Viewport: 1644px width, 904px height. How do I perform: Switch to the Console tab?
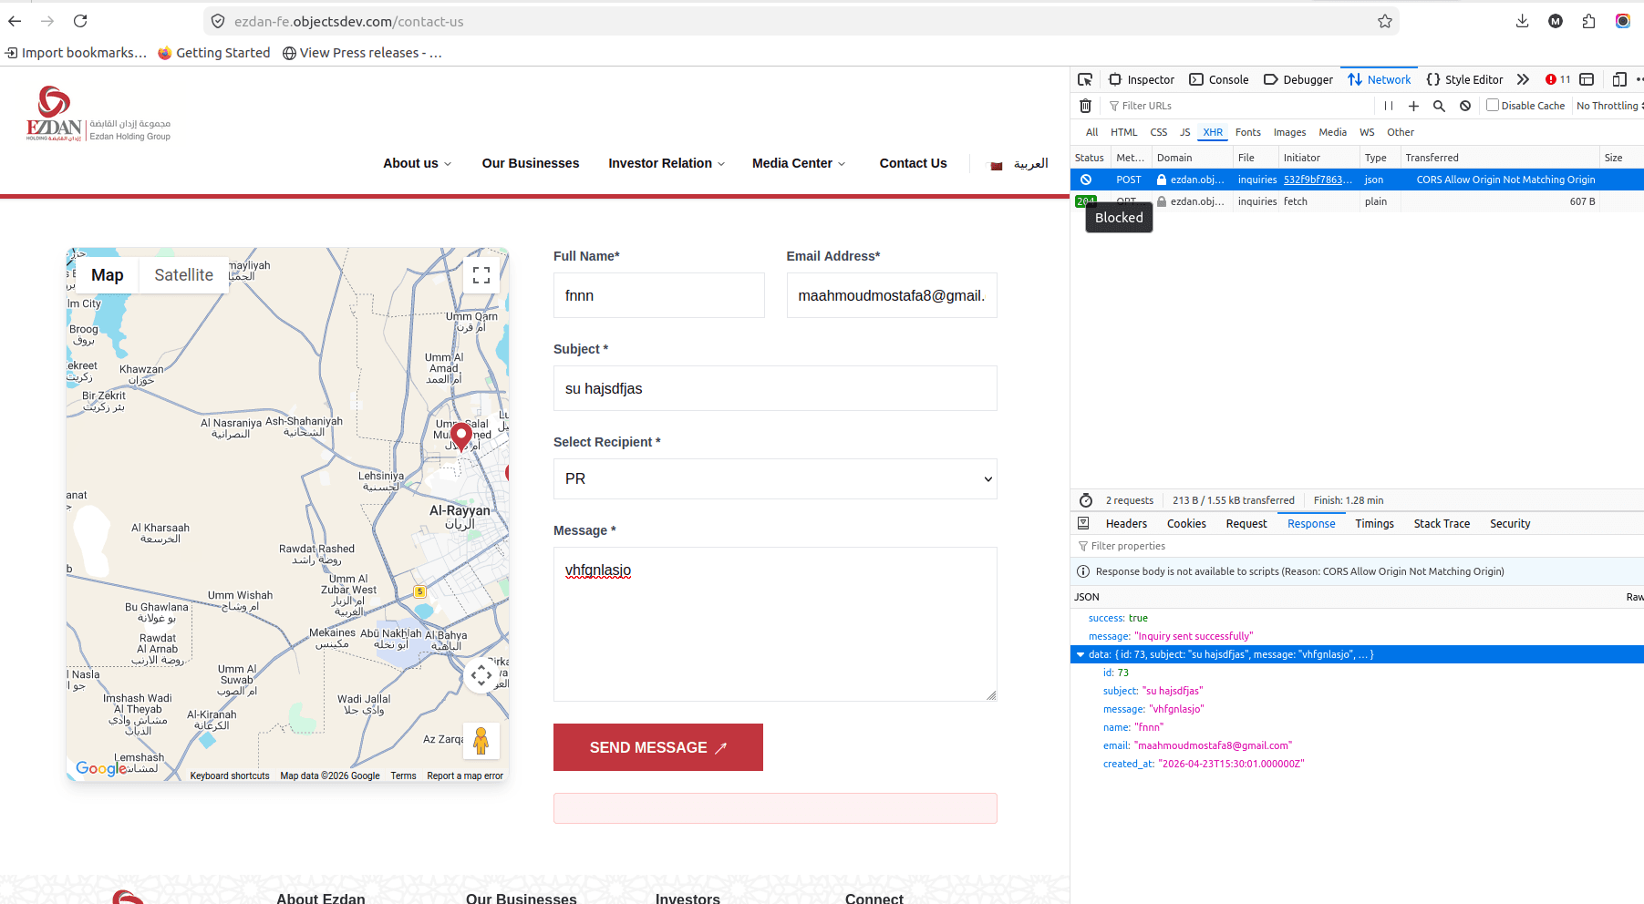coord(1219,79)
